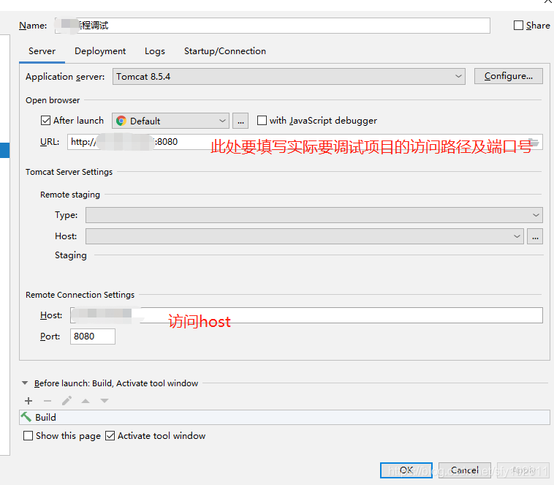Click the move down arrow icon
554x485 pixels.
105,401
